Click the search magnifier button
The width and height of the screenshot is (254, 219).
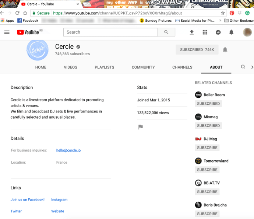point(166,32)
